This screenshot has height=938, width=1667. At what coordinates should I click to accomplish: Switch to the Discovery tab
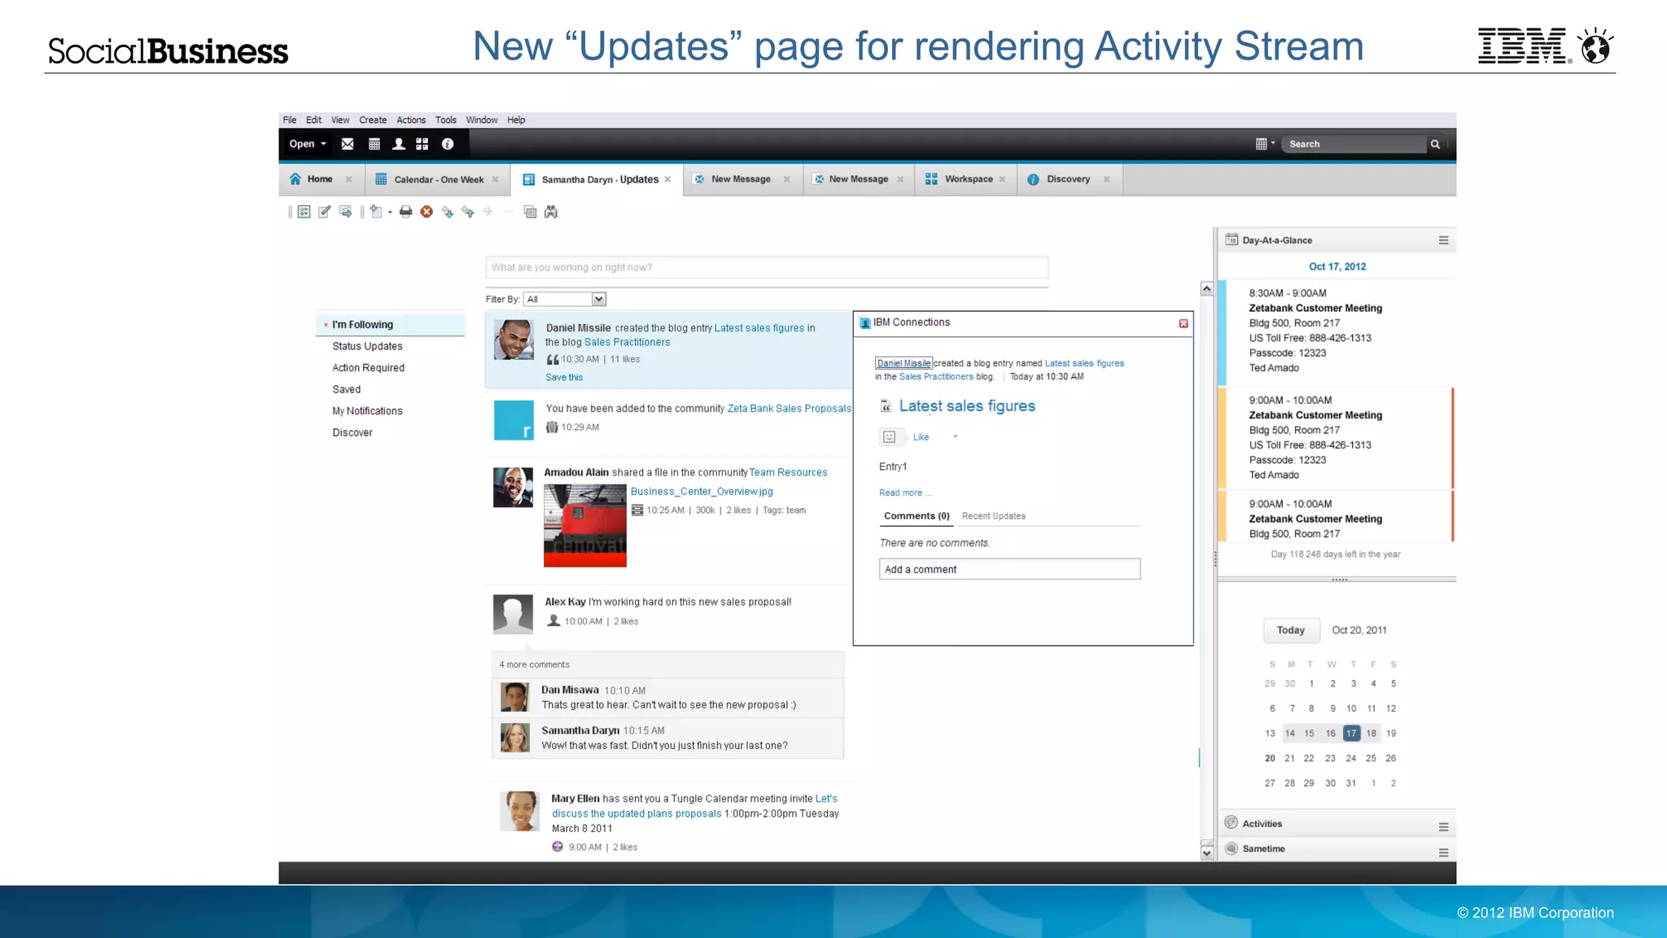[1070, 179]
